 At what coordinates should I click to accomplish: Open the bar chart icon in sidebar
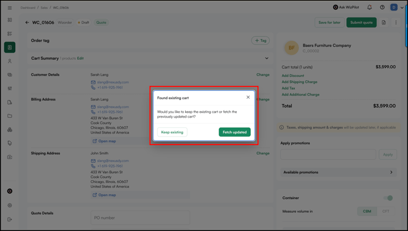click(x=10, y=88)
